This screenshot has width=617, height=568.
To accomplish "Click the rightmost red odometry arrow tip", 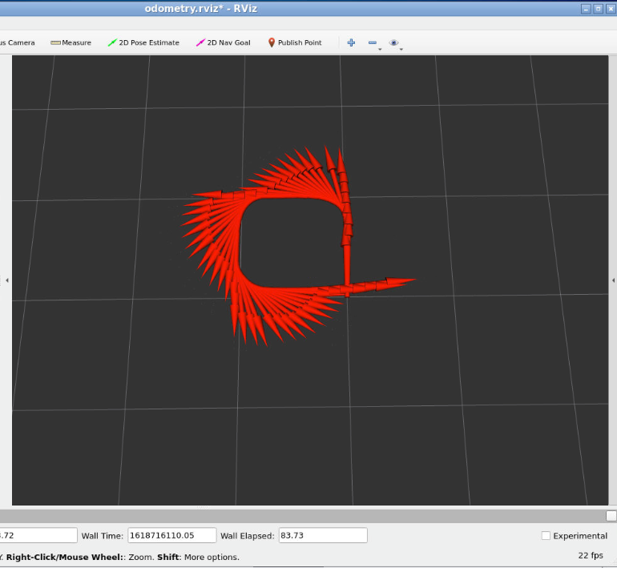I will tap(412, 280).
